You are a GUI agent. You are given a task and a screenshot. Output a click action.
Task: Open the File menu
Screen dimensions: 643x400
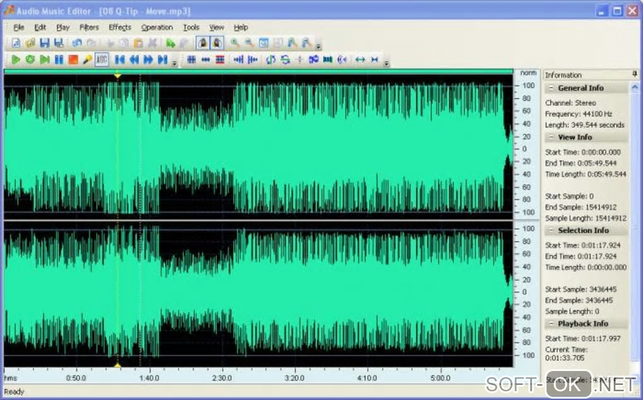[19, 28]
